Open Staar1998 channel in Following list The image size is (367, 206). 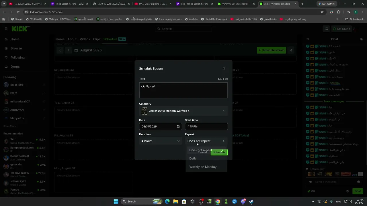[25, 85]
